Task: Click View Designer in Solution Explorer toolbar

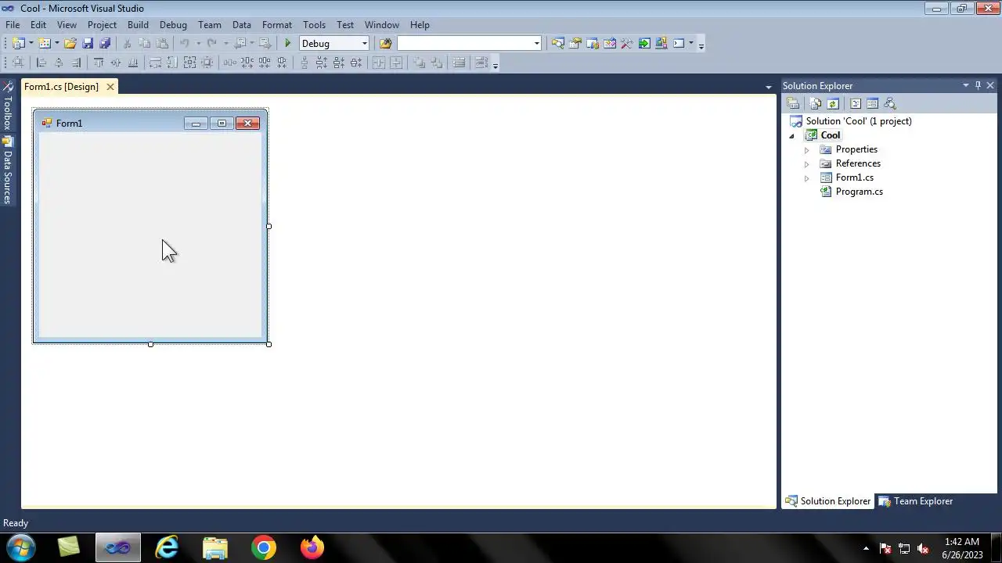Action: tap(873, 103)
